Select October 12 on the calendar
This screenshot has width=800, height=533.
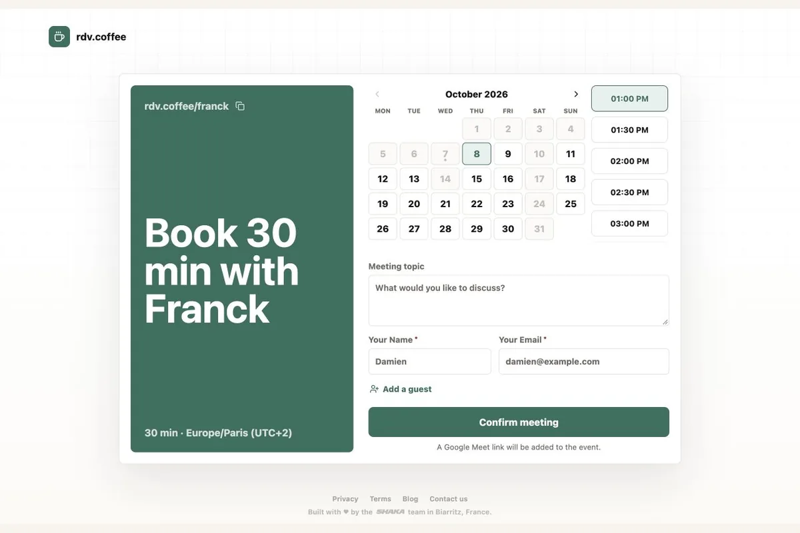(x=383, y=179)
